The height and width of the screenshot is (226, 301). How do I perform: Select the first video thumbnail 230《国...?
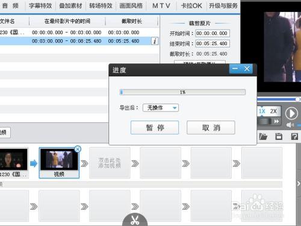click(14, 163)
